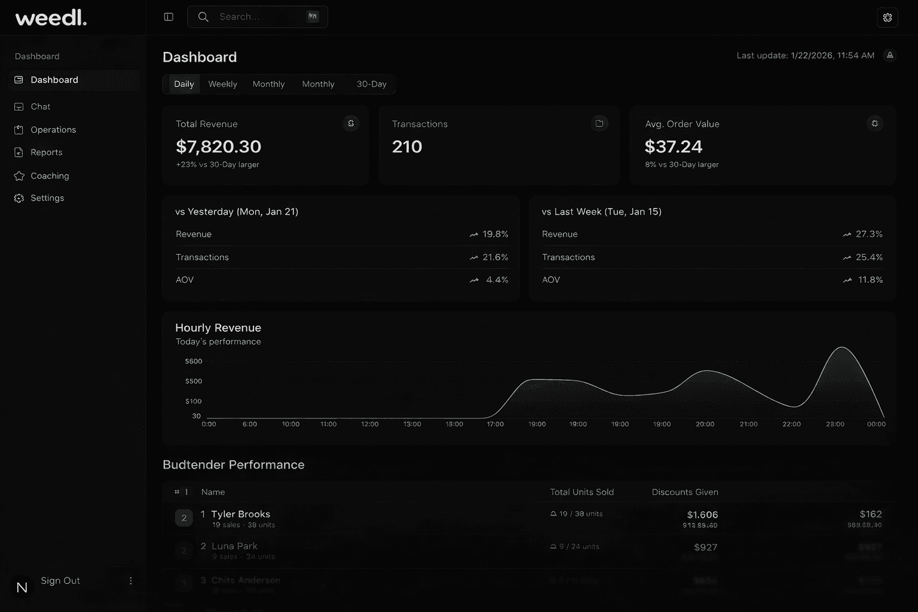Toggle the sidebar collapse icon next to search
Image resolution: width=918 pixels, height=612 pixels.
point(168,17)
